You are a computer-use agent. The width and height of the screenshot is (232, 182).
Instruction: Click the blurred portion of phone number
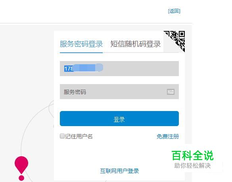pyautogui.click(x=88, y=68)
